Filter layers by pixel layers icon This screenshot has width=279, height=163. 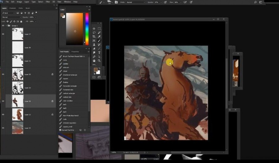[18, 13]
